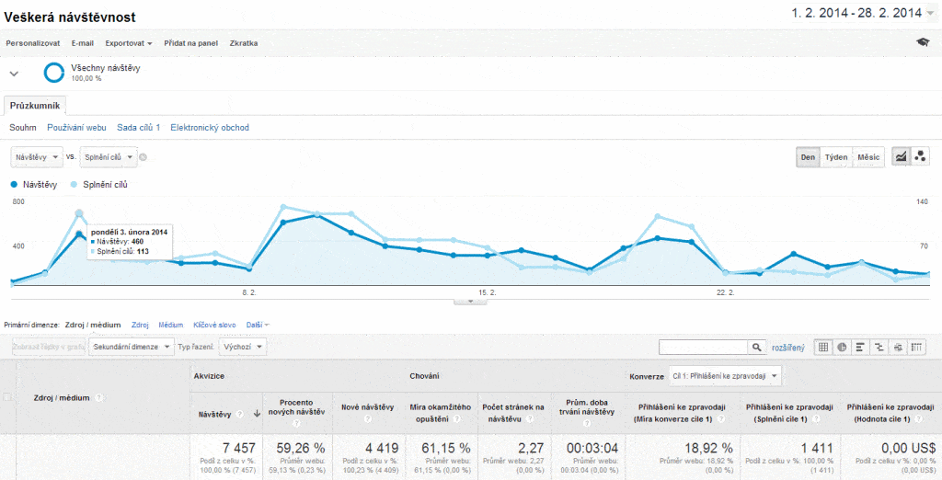Image resolution: width=942 pixels, height=480 pixels.
Task: Select the comparison view icon
Action: click(879, 347)
